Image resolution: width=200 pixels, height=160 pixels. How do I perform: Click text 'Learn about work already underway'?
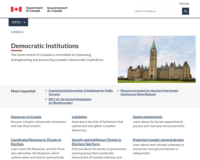point(157,145)
